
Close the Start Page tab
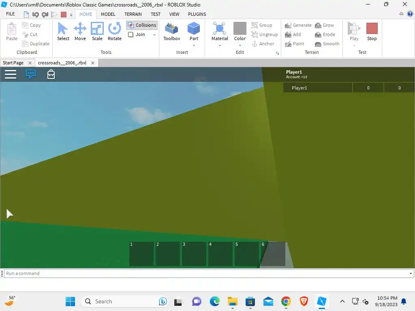(x=30, y=63)
